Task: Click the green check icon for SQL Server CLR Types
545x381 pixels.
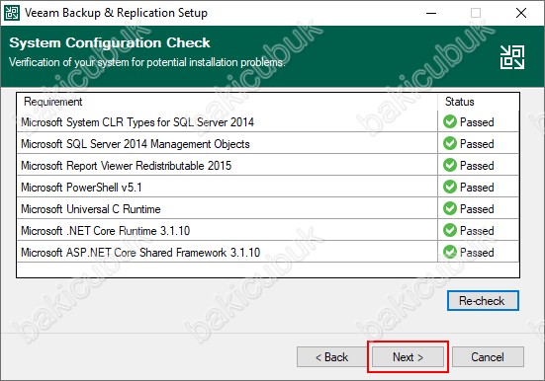Action: coord(450,121)
